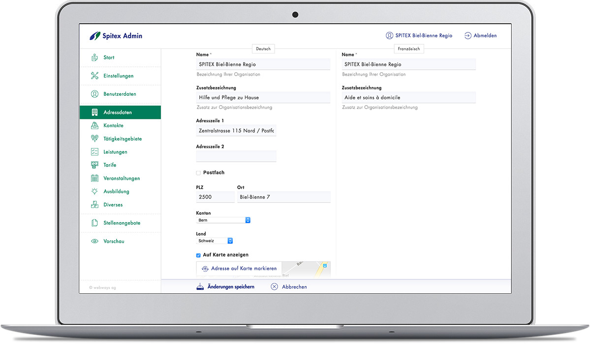Open Einstellungen via wrench icon
This screenshot has height=344, width=590.
94,76
